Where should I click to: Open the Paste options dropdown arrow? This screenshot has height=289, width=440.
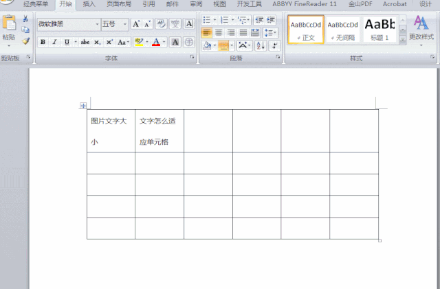9,45
